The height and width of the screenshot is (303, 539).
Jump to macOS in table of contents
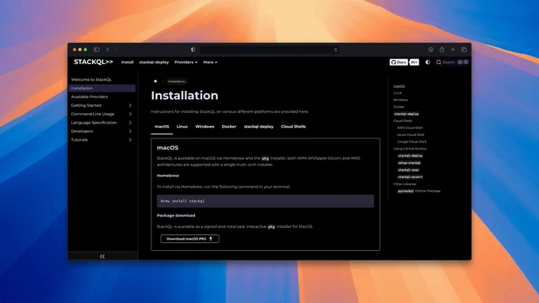[x=399, y=85]
